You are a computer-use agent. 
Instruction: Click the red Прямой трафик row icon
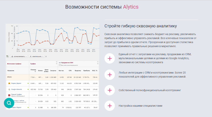point(9,95)
